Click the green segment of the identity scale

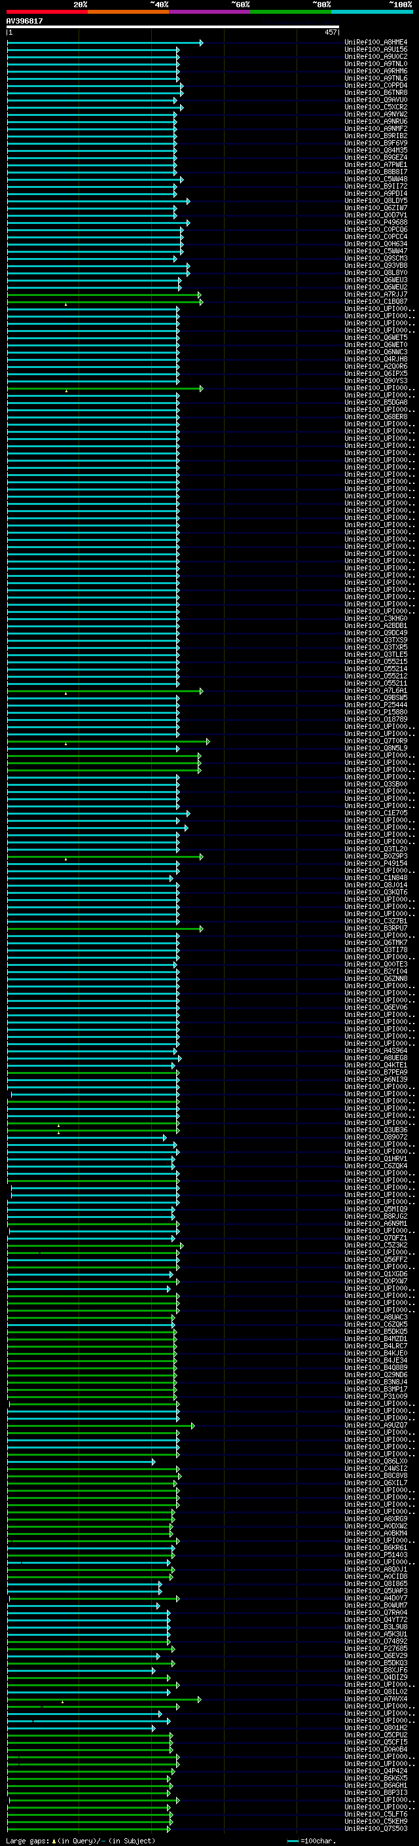click(x=291, y=12)
